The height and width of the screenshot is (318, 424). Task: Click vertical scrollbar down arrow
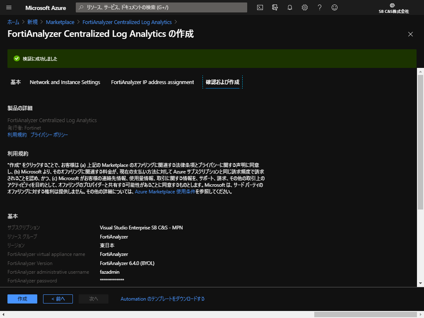[x=420, y=283]
